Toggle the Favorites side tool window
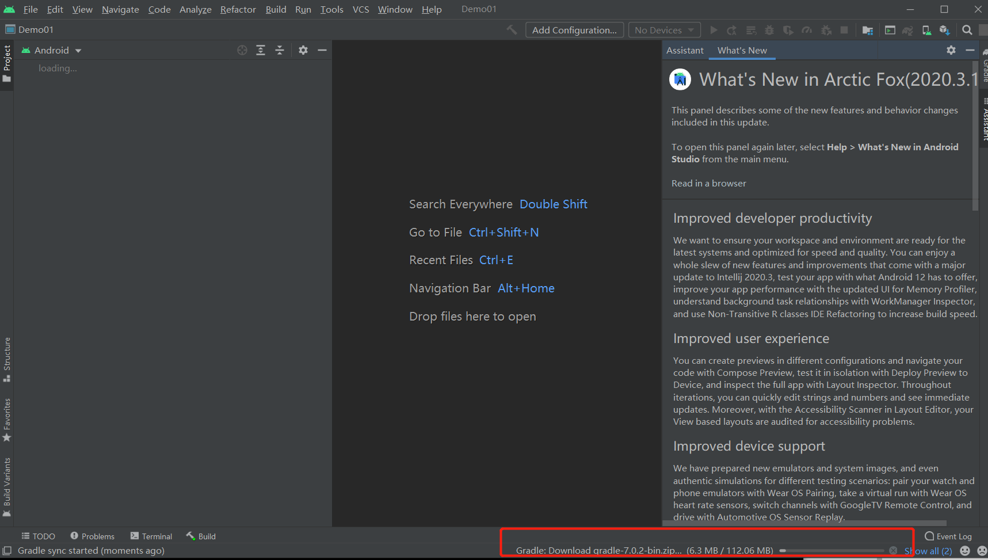Image resolution: width=988 pixels, height=560 pixels. (7, 420)
